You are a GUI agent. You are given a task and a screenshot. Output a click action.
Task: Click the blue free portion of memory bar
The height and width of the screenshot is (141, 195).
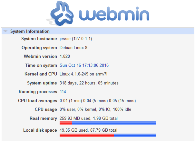(x=114, y=123)
